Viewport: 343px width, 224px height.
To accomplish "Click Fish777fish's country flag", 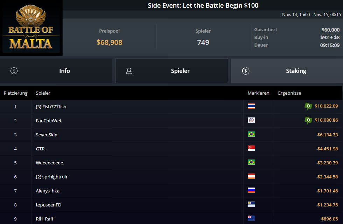I will point(251,106).
